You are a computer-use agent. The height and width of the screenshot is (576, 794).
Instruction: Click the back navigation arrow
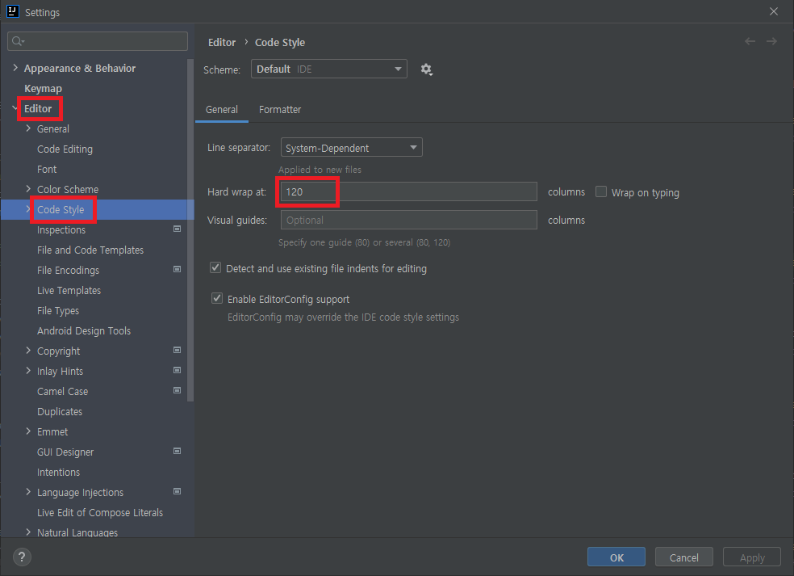tap(749, 41)
